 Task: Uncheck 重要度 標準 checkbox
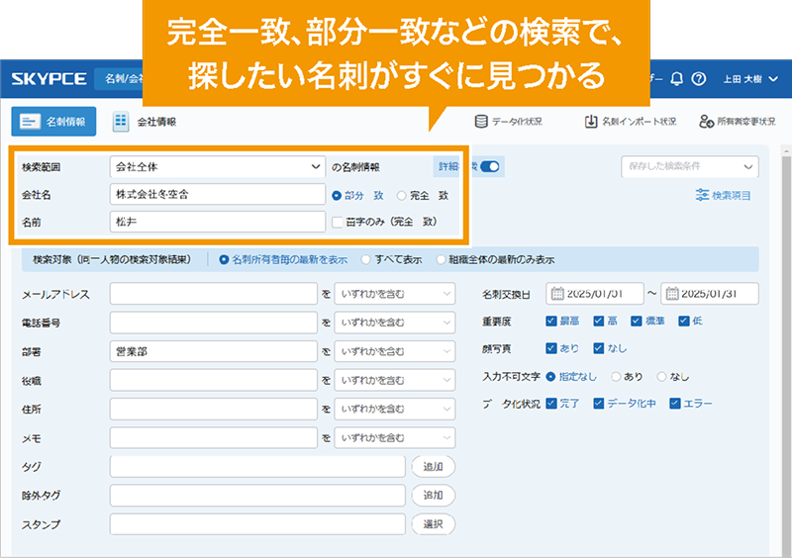pos(636,321)
